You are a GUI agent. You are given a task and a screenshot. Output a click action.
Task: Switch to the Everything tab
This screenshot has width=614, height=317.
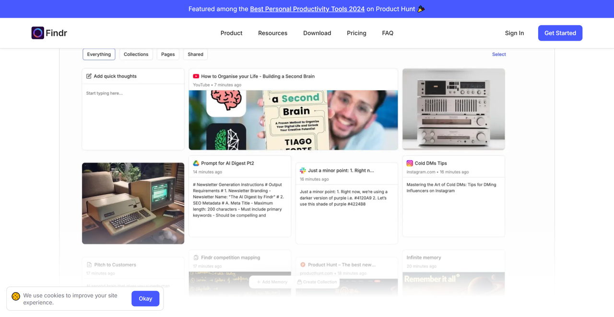pos(99,54)
